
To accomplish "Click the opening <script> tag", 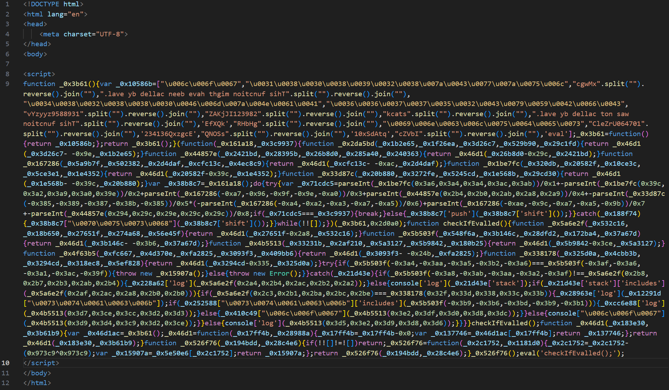I will (x=39, y=74).
